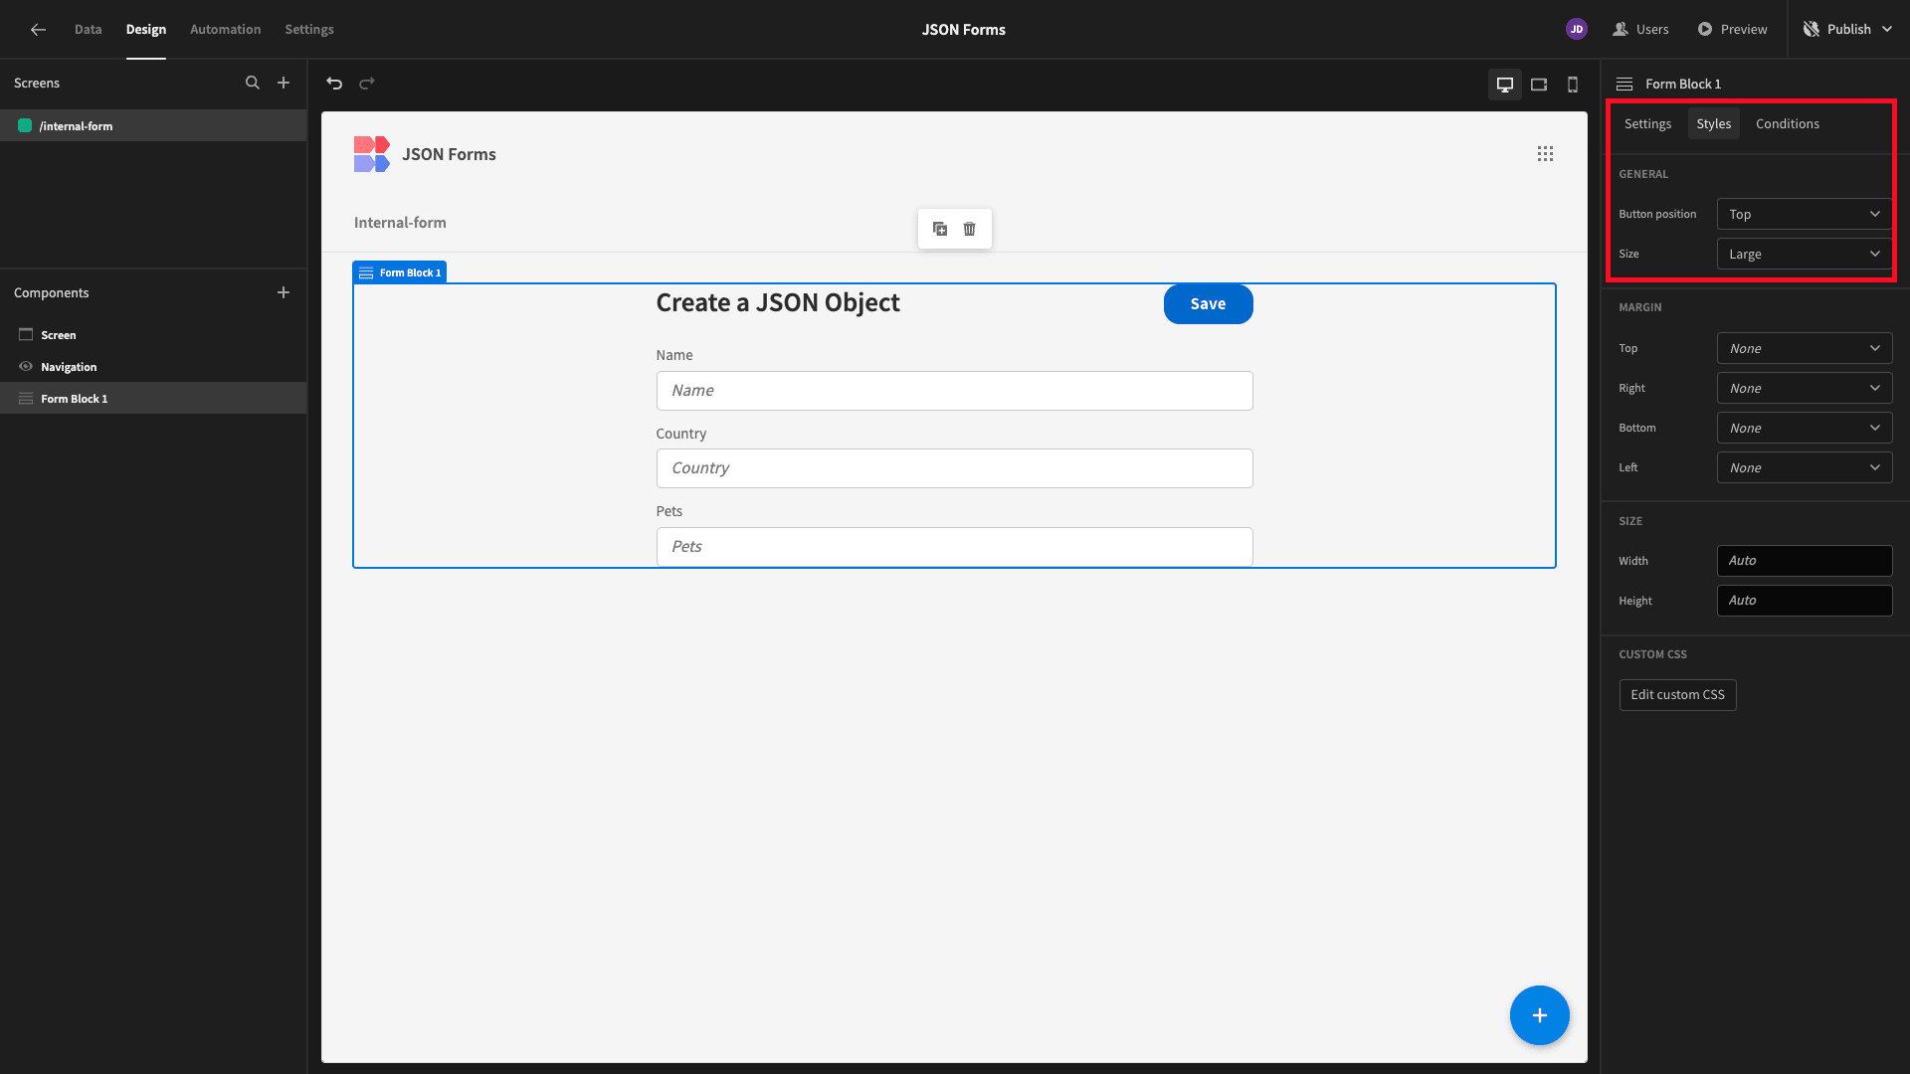Open the JD user avatar

point(1577,30)
